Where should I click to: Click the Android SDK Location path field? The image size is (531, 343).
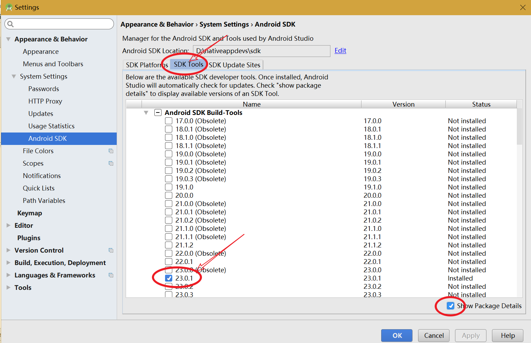[x=261, y=51]
